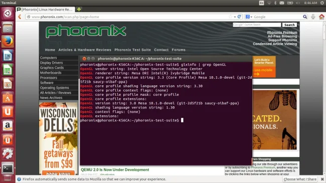The image size is (326, 183).
Task: Open Terminal icon in launcher
Action: tap(8, 168)
